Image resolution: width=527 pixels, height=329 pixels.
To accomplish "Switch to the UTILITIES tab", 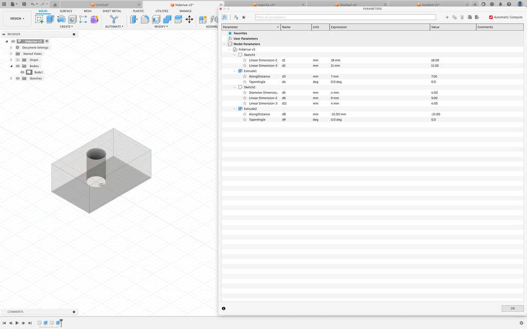I will tap(162, 11).
